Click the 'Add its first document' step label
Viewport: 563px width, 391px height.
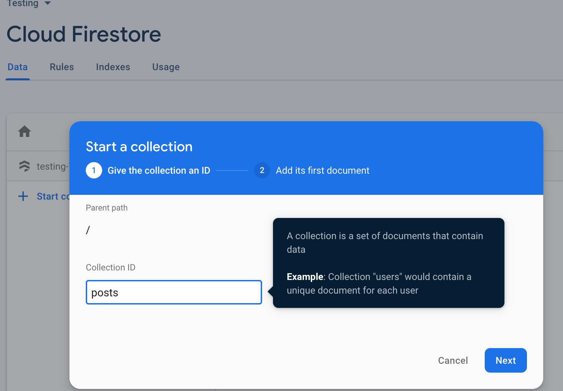point(323,170)
